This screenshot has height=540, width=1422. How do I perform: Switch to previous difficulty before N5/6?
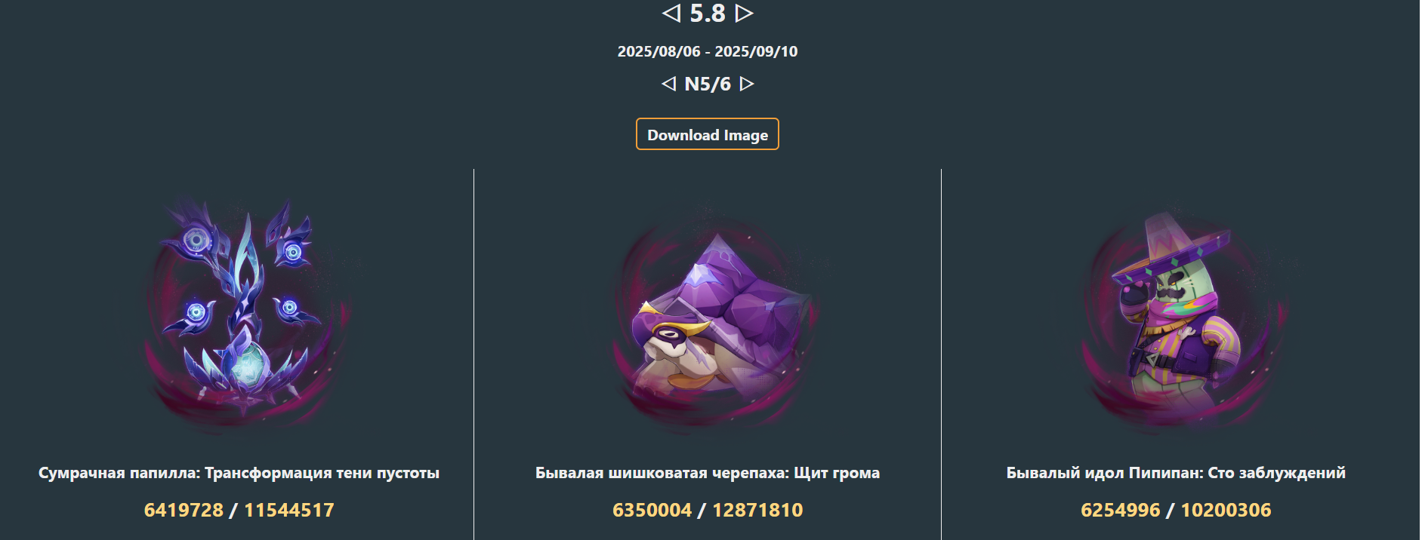(x=668, y=84)
